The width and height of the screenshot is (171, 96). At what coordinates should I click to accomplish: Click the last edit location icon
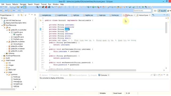[x=8, y=11]
